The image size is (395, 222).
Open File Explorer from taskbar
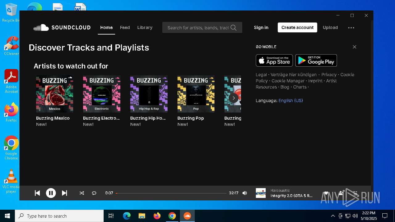142,216
